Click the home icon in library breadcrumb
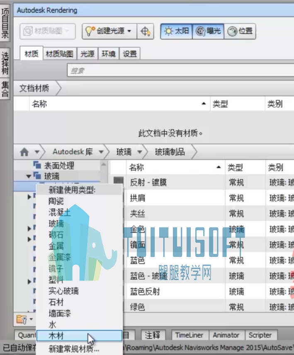The image size is (294, 355). tap(24, 152)
